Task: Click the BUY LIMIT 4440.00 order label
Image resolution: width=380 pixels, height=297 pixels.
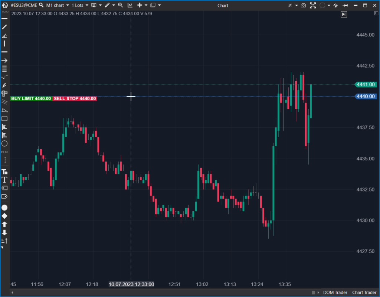Action: point(31,99)
